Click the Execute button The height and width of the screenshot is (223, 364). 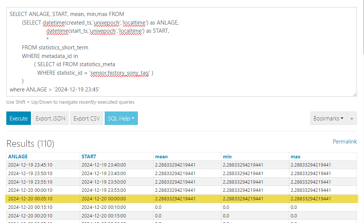19,119
